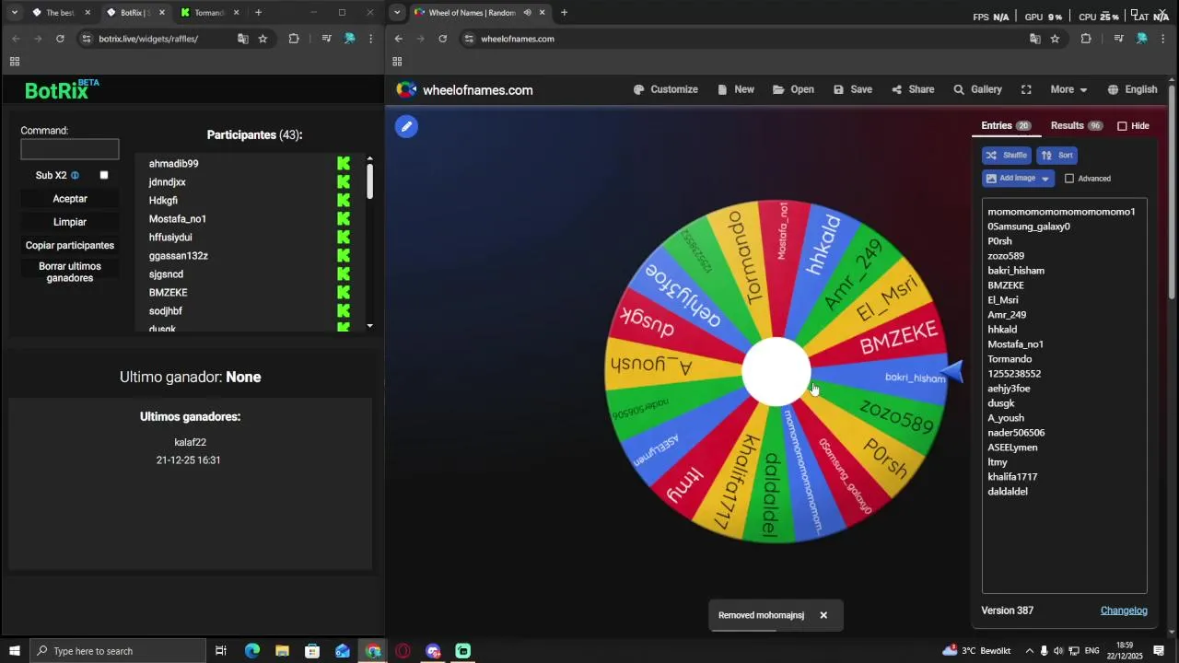Open a saved wheel via Open

[x=793, y=89]
